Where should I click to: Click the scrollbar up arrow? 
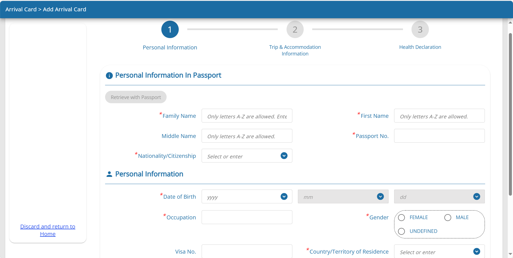tap(510, 23)
